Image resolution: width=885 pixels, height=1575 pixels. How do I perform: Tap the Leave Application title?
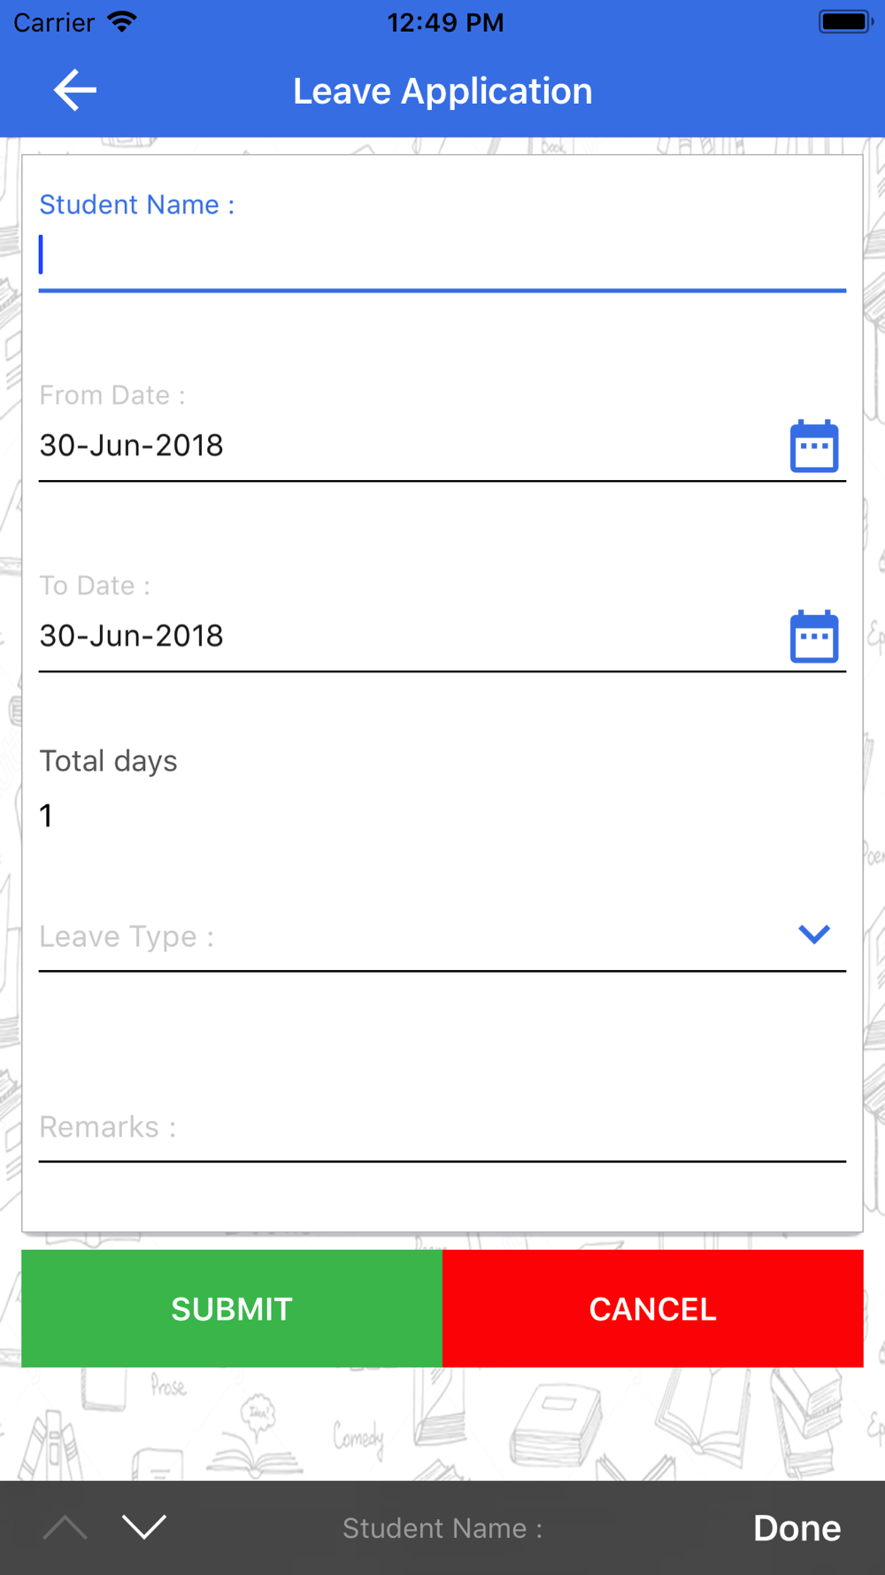click(x=442, y=91)
